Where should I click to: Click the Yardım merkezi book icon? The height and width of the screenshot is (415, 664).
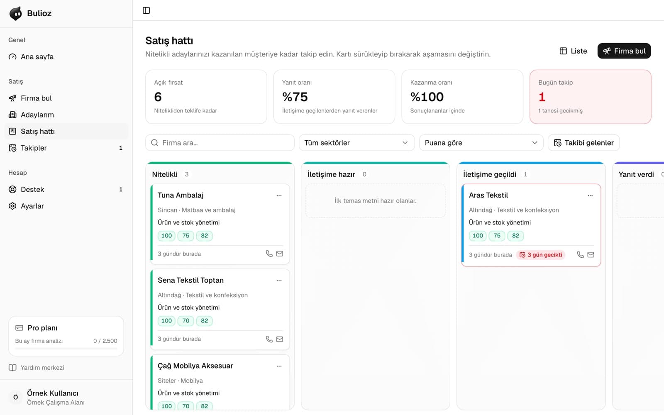12,368
